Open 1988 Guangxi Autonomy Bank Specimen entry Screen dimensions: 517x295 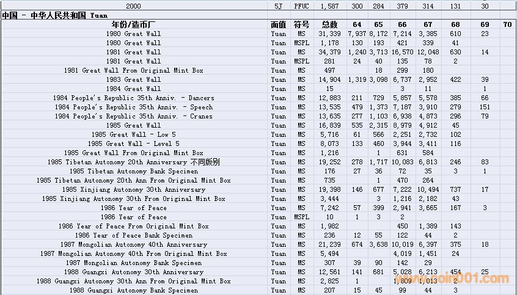pos(133,290)
